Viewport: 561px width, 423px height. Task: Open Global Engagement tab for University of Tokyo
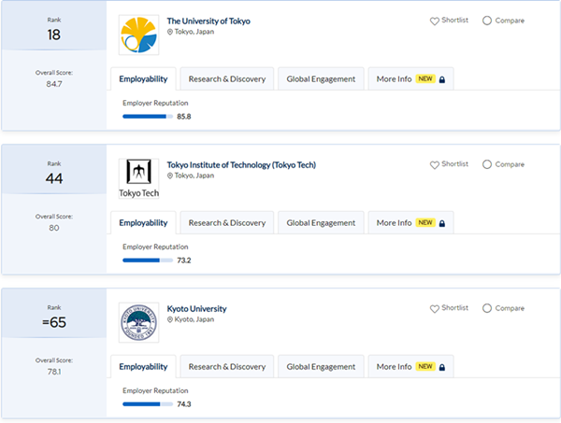(321, 79)
